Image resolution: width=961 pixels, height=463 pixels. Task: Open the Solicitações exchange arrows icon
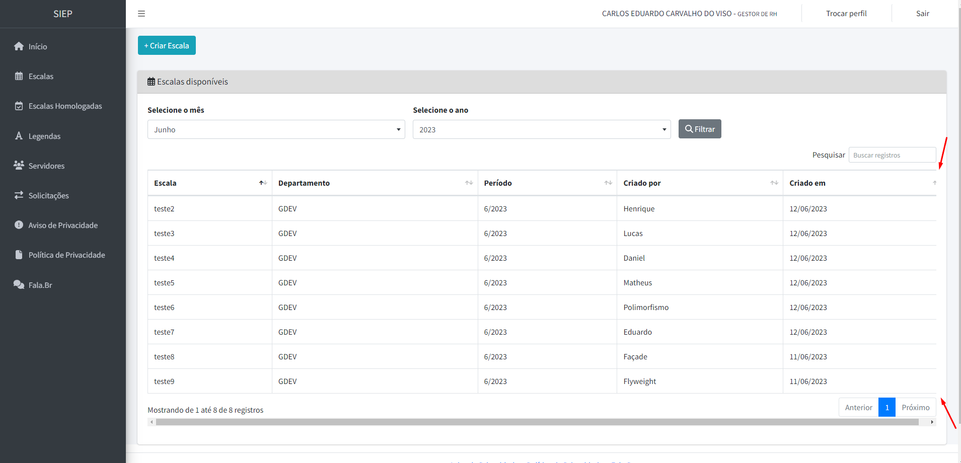19,195
